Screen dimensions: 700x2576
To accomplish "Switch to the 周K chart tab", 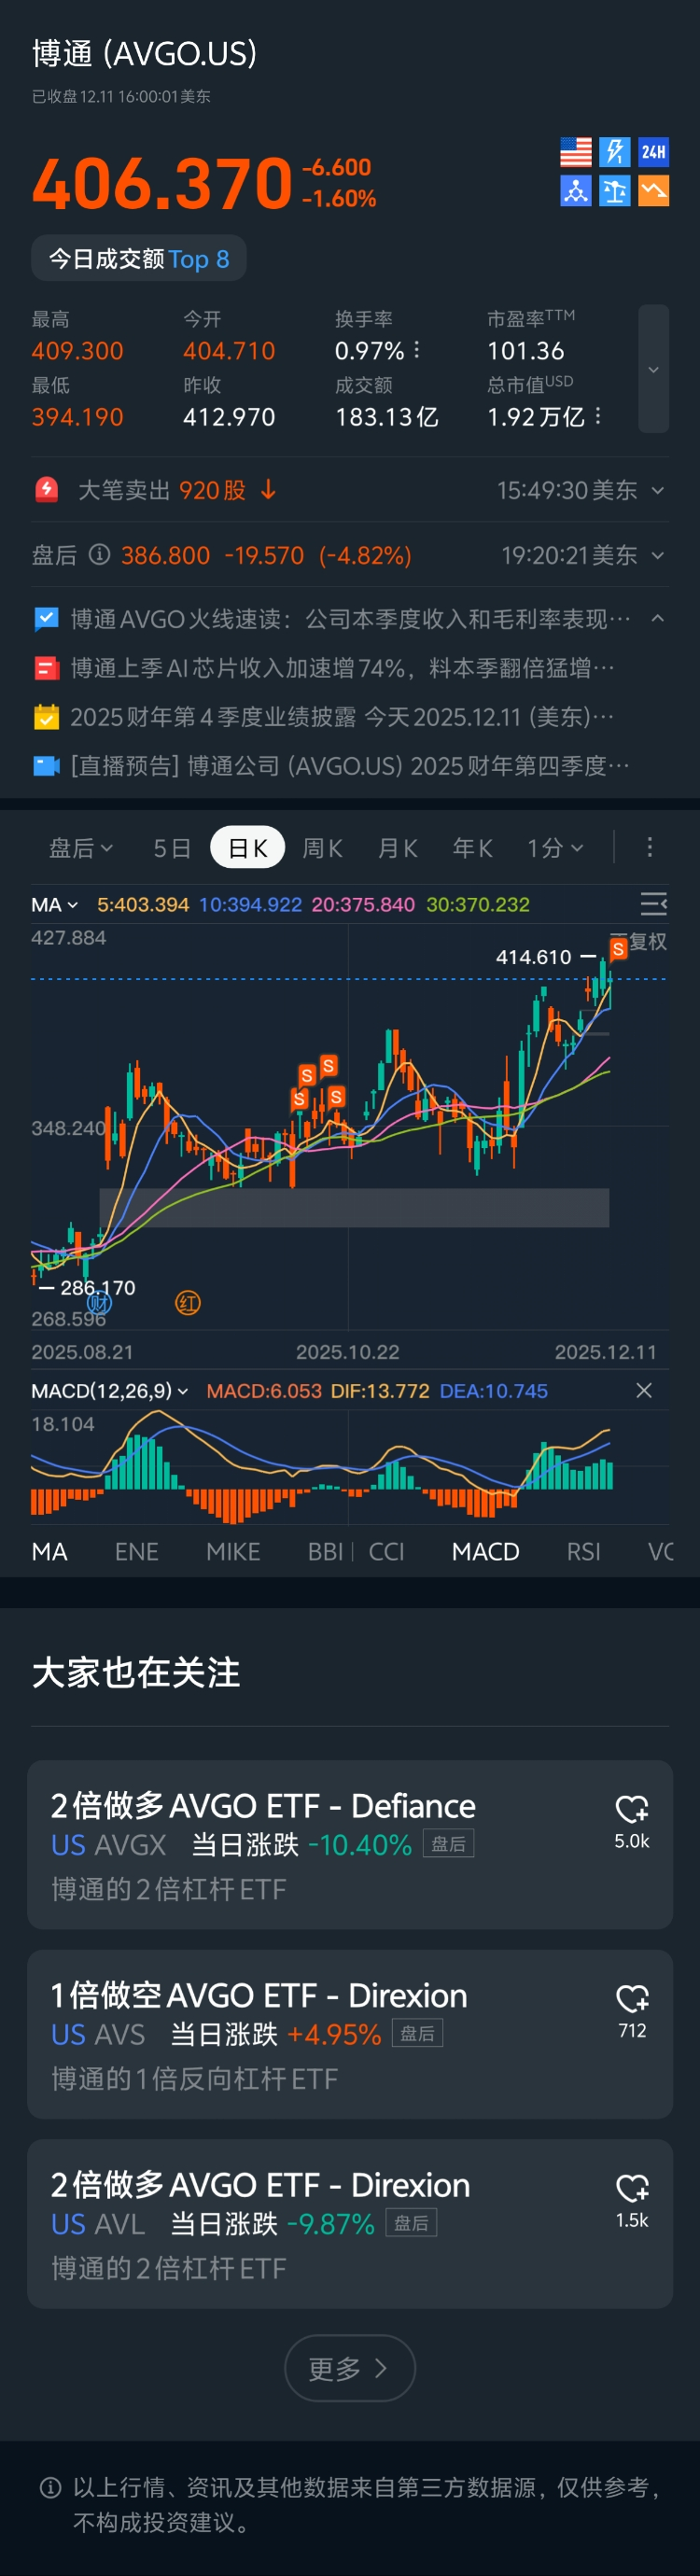I will [x=322, y=848].
